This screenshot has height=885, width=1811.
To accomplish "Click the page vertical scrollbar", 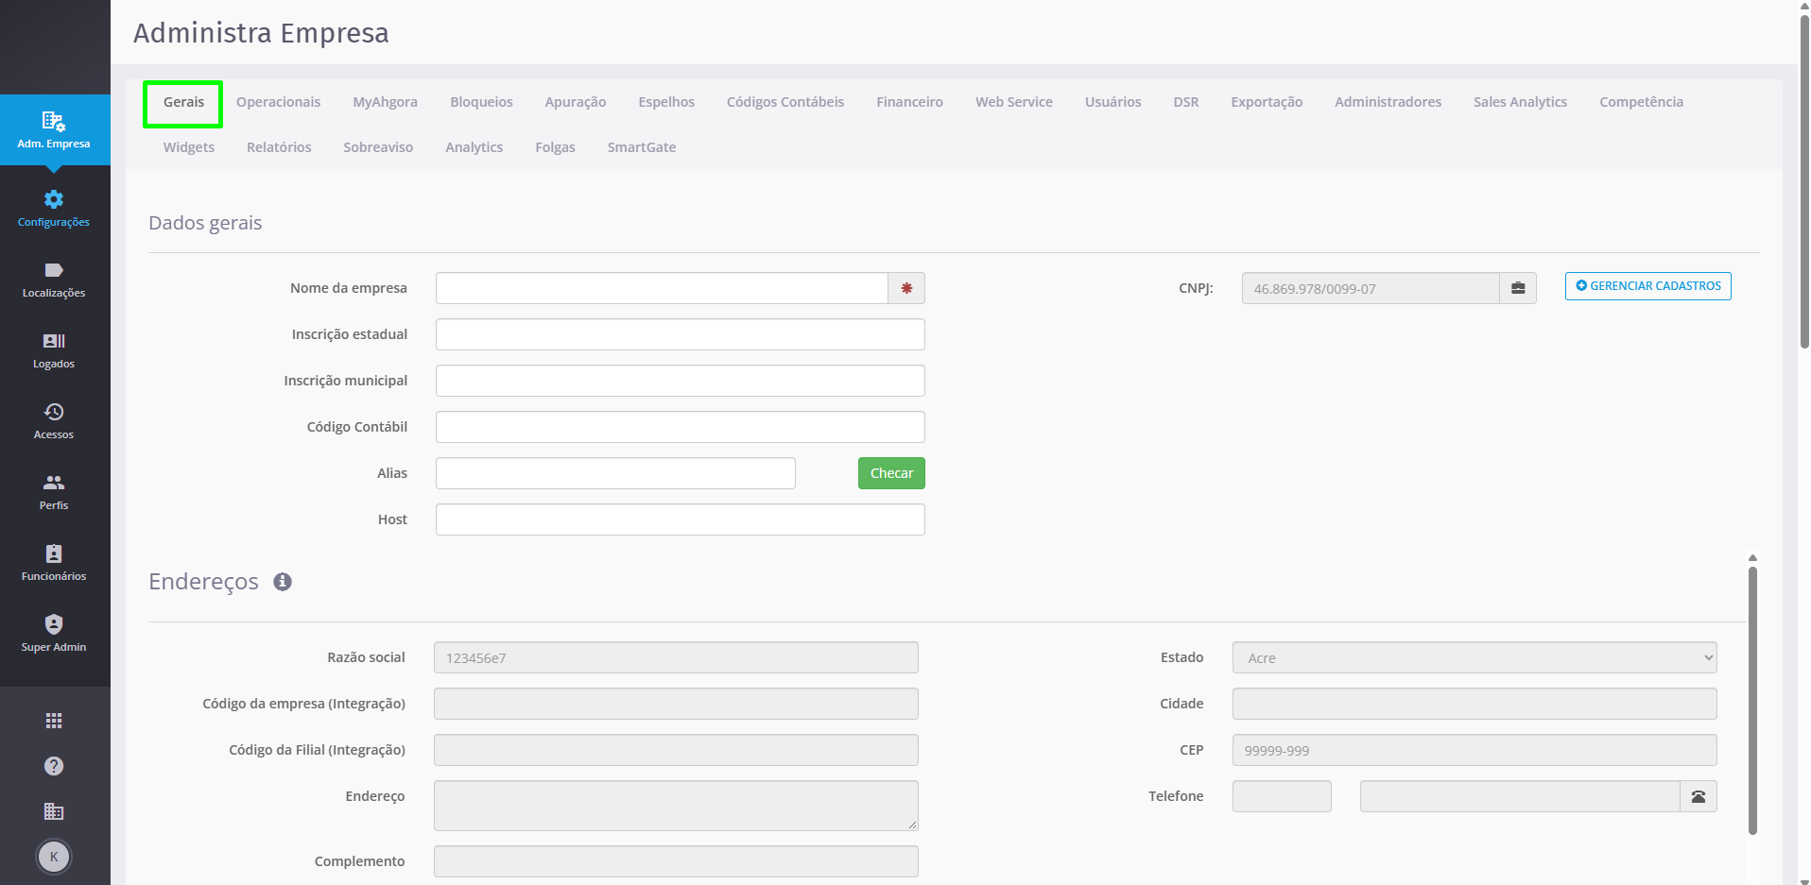I will 1804,179.
